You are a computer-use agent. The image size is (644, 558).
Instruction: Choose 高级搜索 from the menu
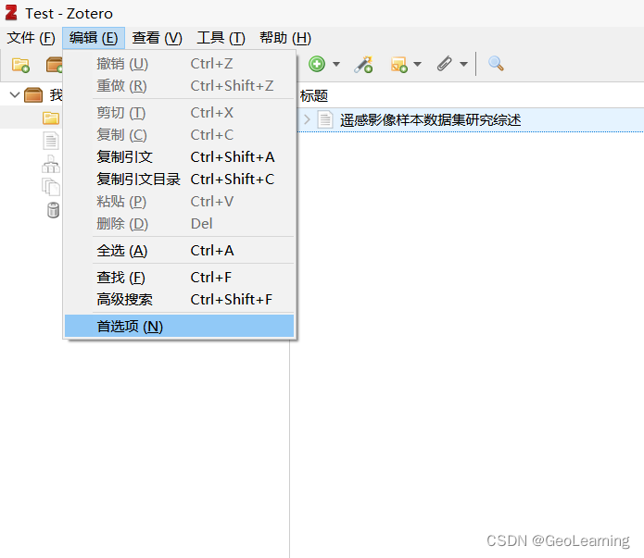179,300
